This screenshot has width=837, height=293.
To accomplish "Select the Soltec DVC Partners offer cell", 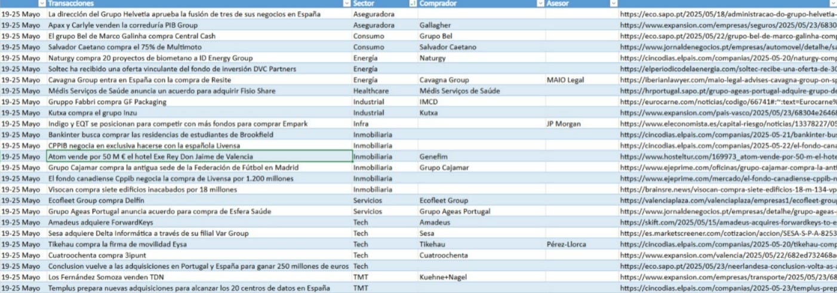I will pos(199,68).
